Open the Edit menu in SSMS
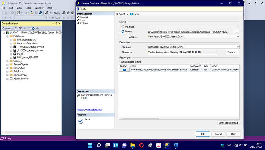 [x=11, y=8]
